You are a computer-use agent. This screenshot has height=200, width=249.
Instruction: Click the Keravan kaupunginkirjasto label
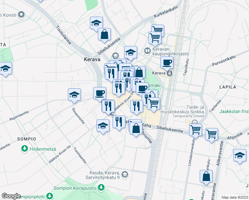click(171, 51)
